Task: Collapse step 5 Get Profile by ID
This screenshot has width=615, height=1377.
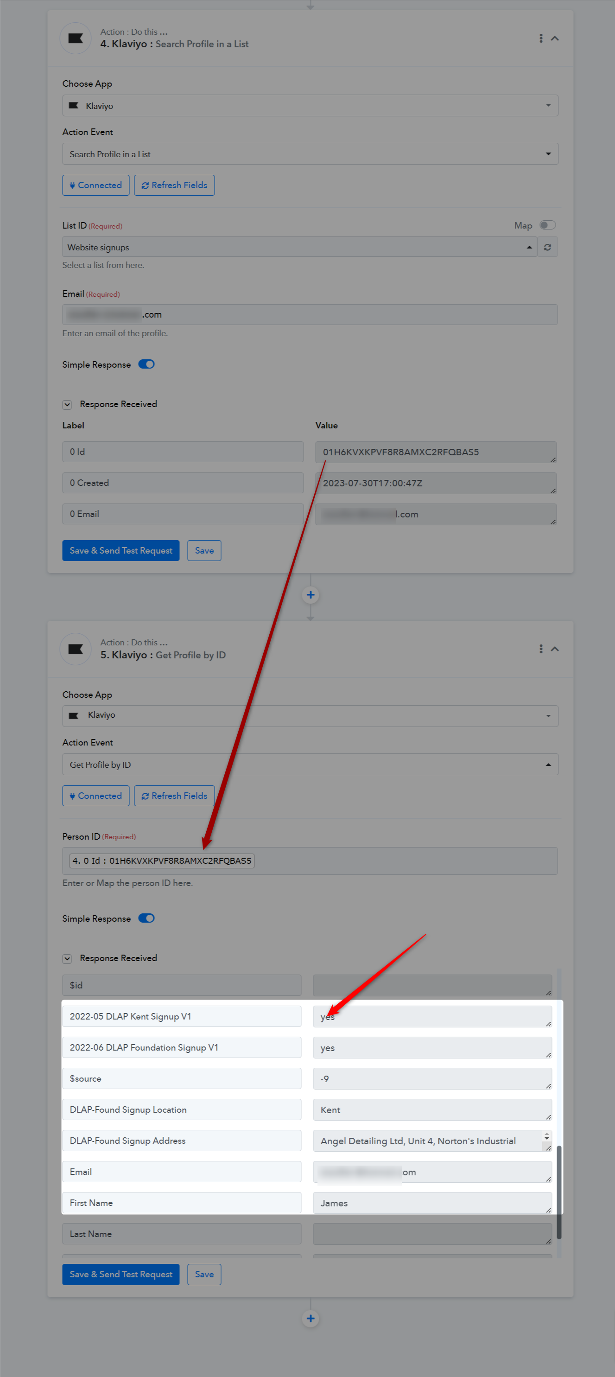Action: pos(555,649)
